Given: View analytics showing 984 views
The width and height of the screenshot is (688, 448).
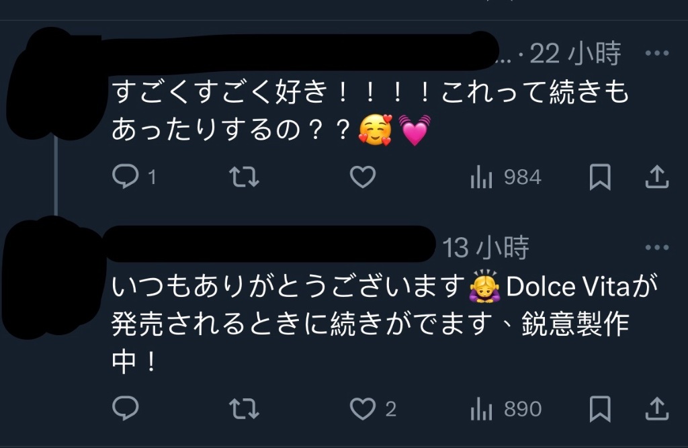Looking at the screenshot, I should pyautogui.click(x=505, y=177).
